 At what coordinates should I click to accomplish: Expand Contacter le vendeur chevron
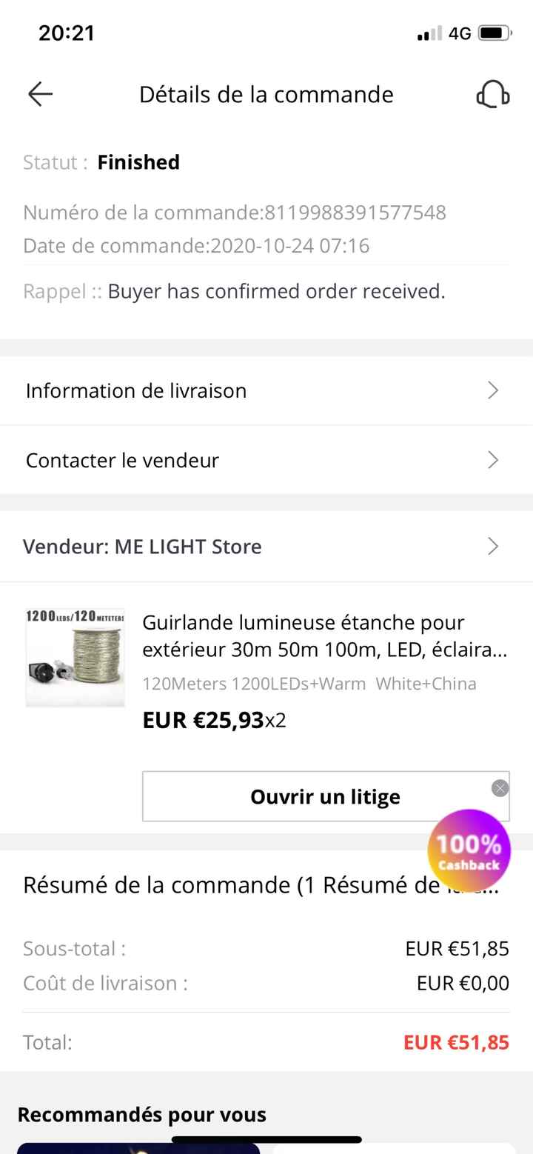point(493,460)
